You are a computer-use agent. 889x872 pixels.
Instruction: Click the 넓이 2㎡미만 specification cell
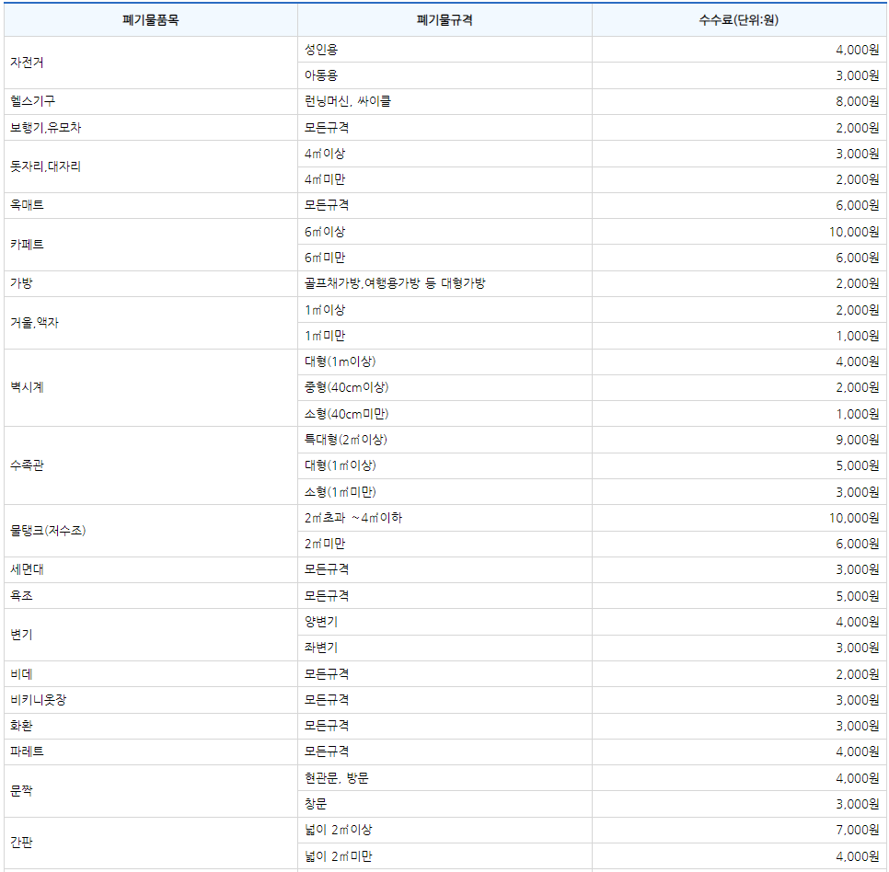(445, 856)
